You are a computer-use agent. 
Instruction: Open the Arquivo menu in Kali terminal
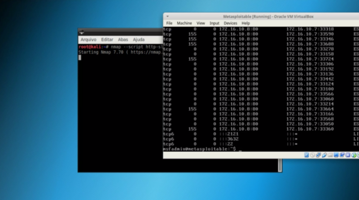click(x=88, y=40)
